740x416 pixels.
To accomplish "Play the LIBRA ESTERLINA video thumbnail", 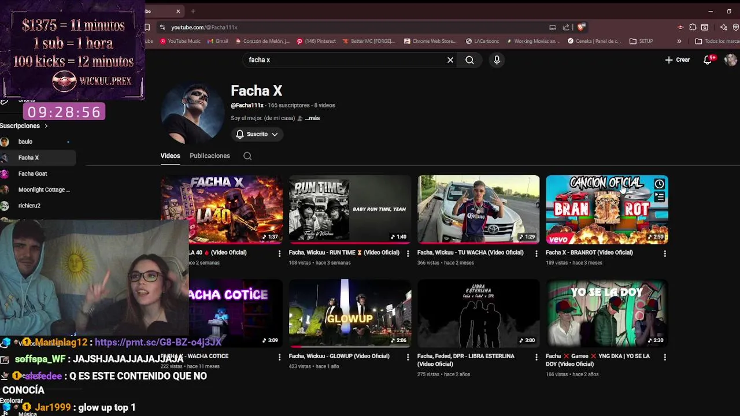I will (478, 313).
